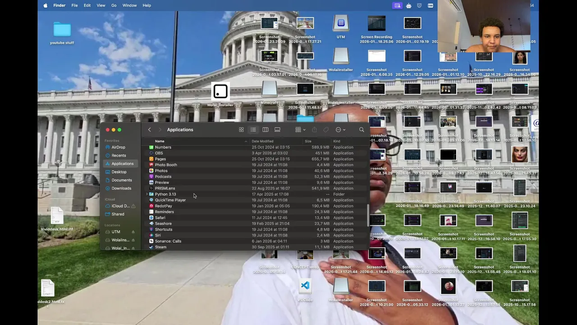Click the Safari app icon in list
The image size is (577, 325).
pyautogui.click(x=151, y=218)
